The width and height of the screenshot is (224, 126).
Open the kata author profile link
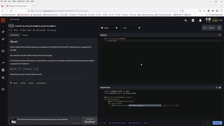[52, 30]
